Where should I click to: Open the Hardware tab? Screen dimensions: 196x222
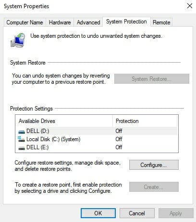pos(60,22)
